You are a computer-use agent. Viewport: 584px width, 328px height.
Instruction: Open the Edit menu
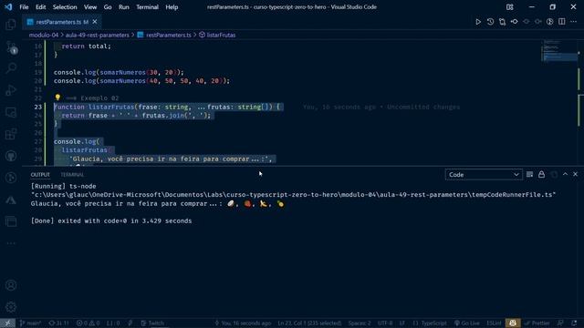40,7
